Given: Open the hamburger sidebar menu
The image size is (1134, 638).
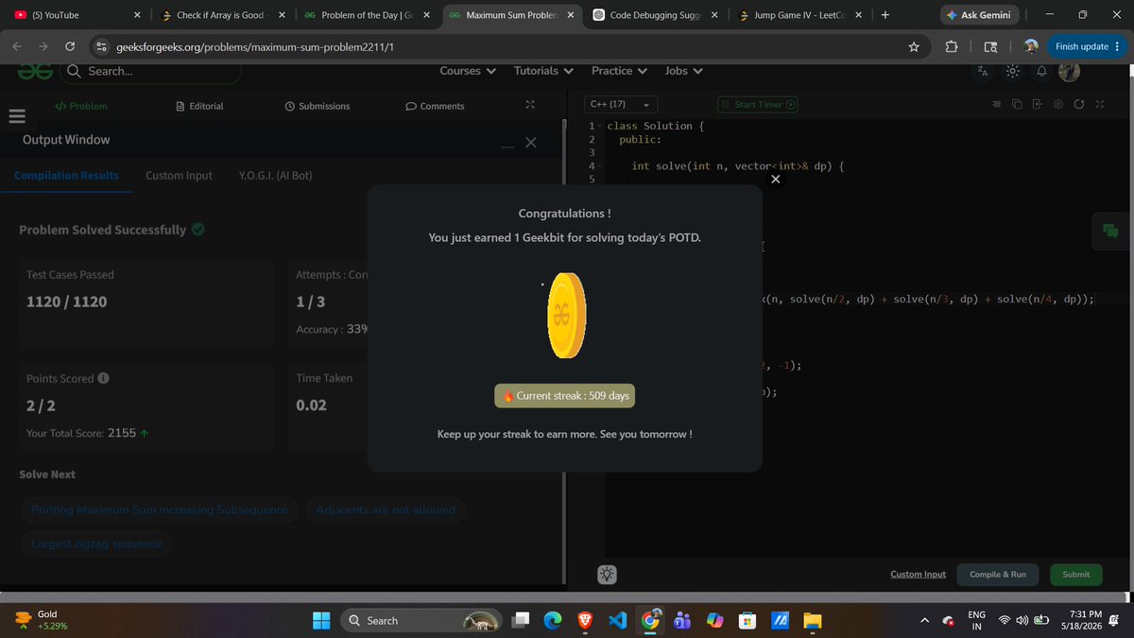Looking at the screenshot, I should point(15,117).
